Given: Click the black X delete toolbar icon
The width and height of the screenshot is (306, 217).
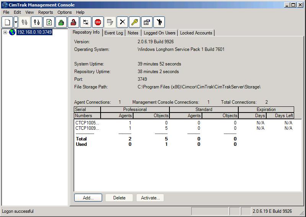Looking at the screenshot, I should [x=122, y=22].
